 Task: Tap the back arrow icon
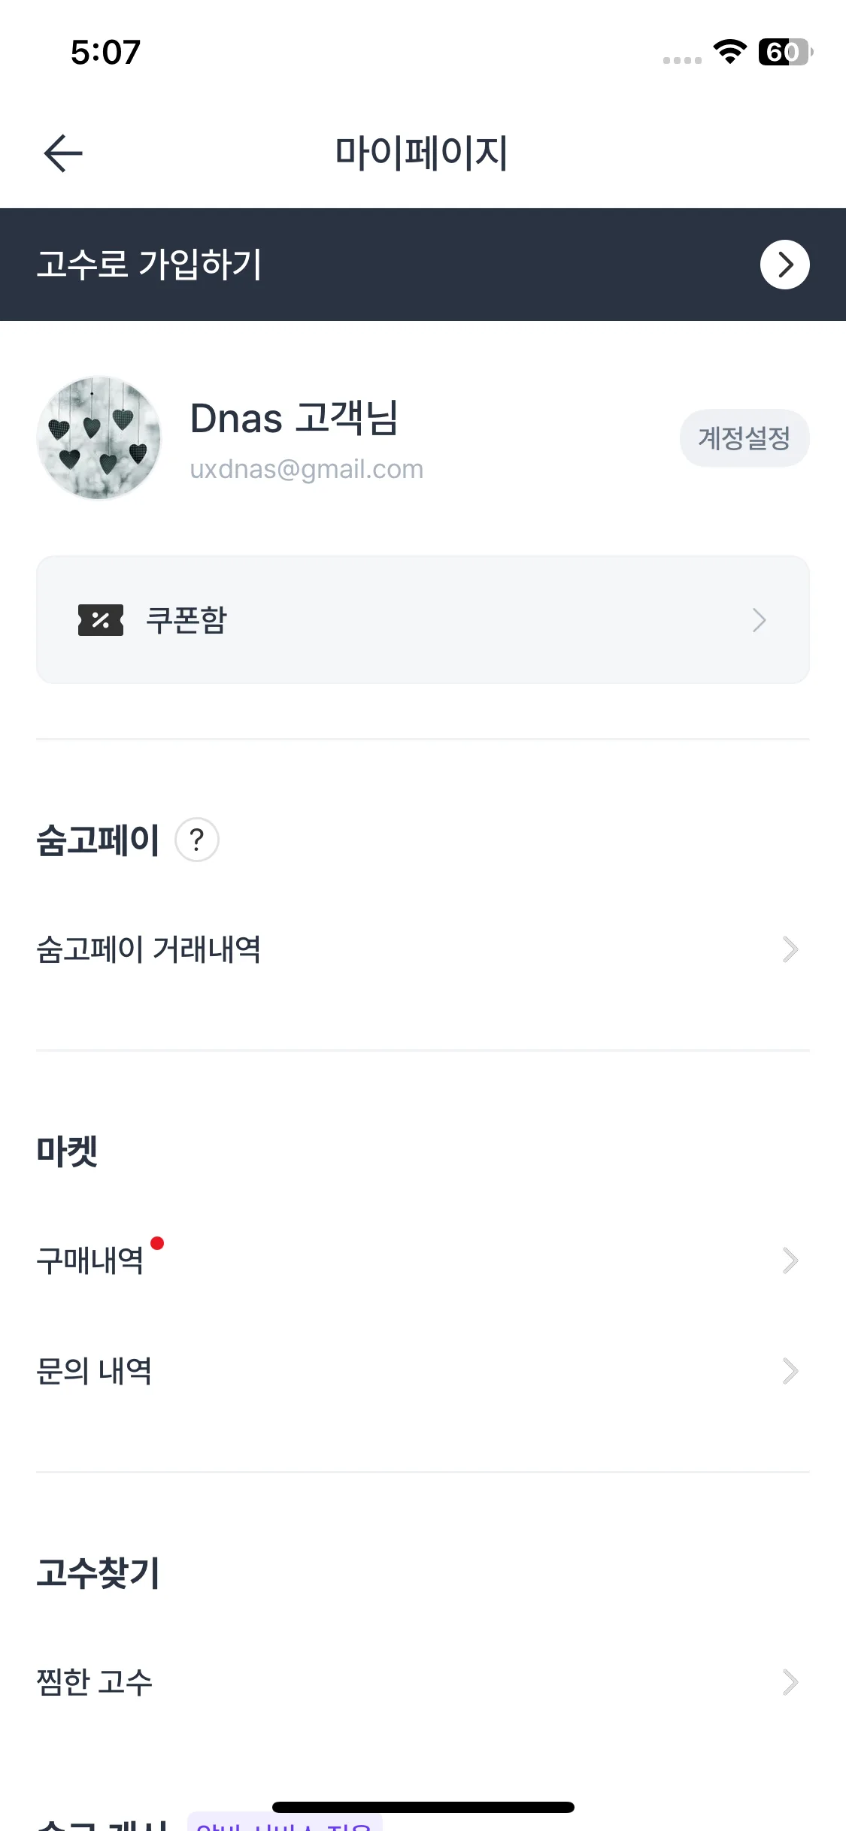[63, 153]
